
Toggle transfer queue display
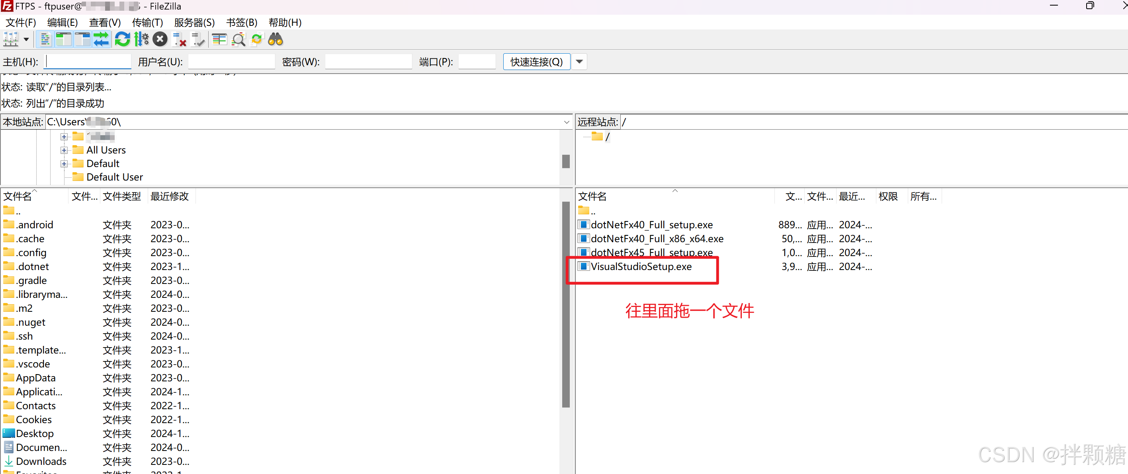(x=101, y=40)
